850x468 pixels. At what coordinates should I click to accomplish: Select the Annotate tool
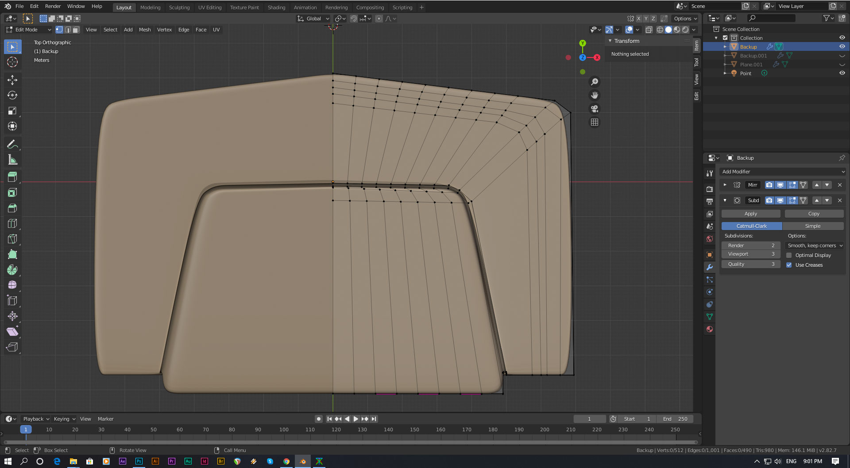(x=12, y=144)
